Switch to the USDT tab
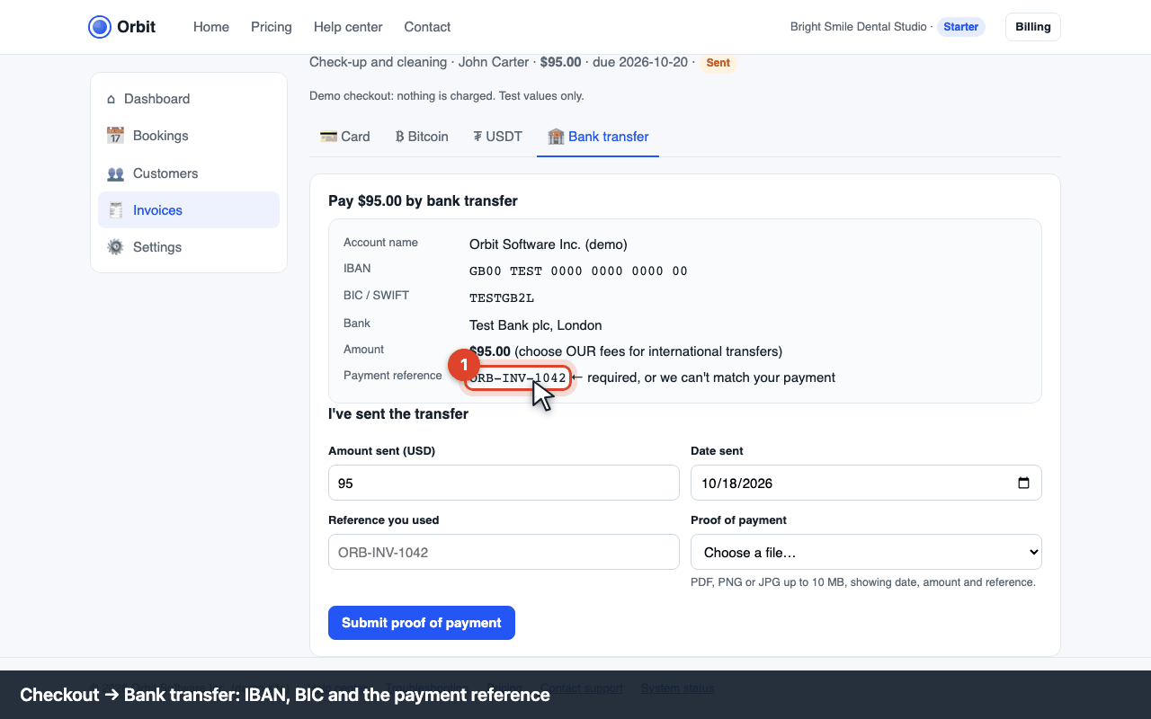The width and height of the screenshot is (1151, 719). [498, 137]
